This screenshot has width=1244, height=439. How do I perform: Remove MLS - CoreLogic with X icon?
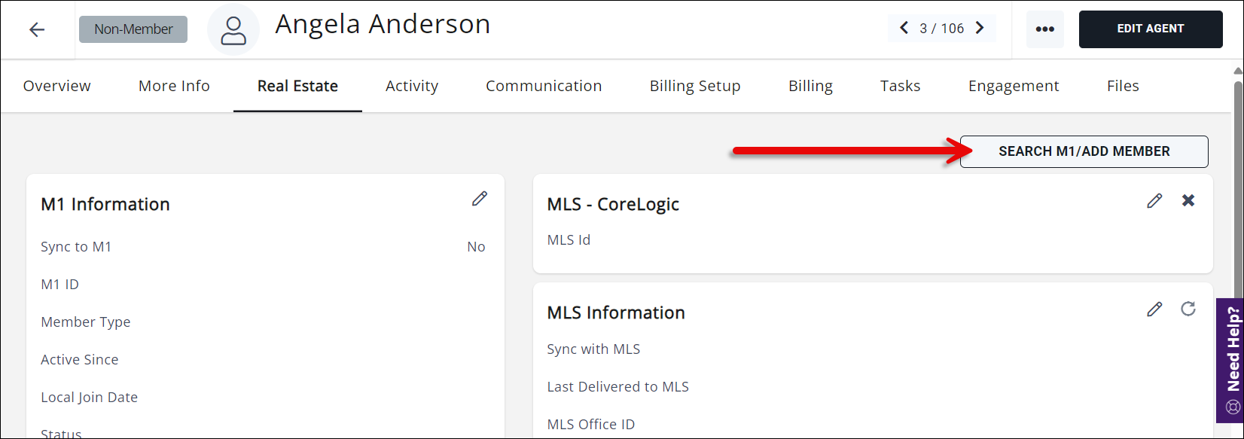coord(1188,200)
